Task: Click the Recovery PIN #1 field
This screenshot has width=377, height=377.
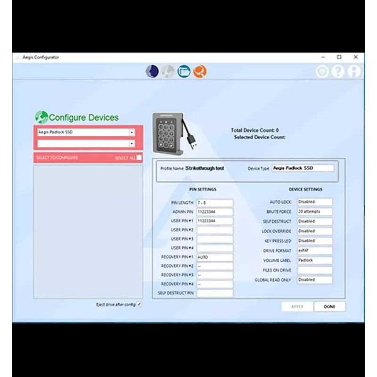Action: coord(215,257)
